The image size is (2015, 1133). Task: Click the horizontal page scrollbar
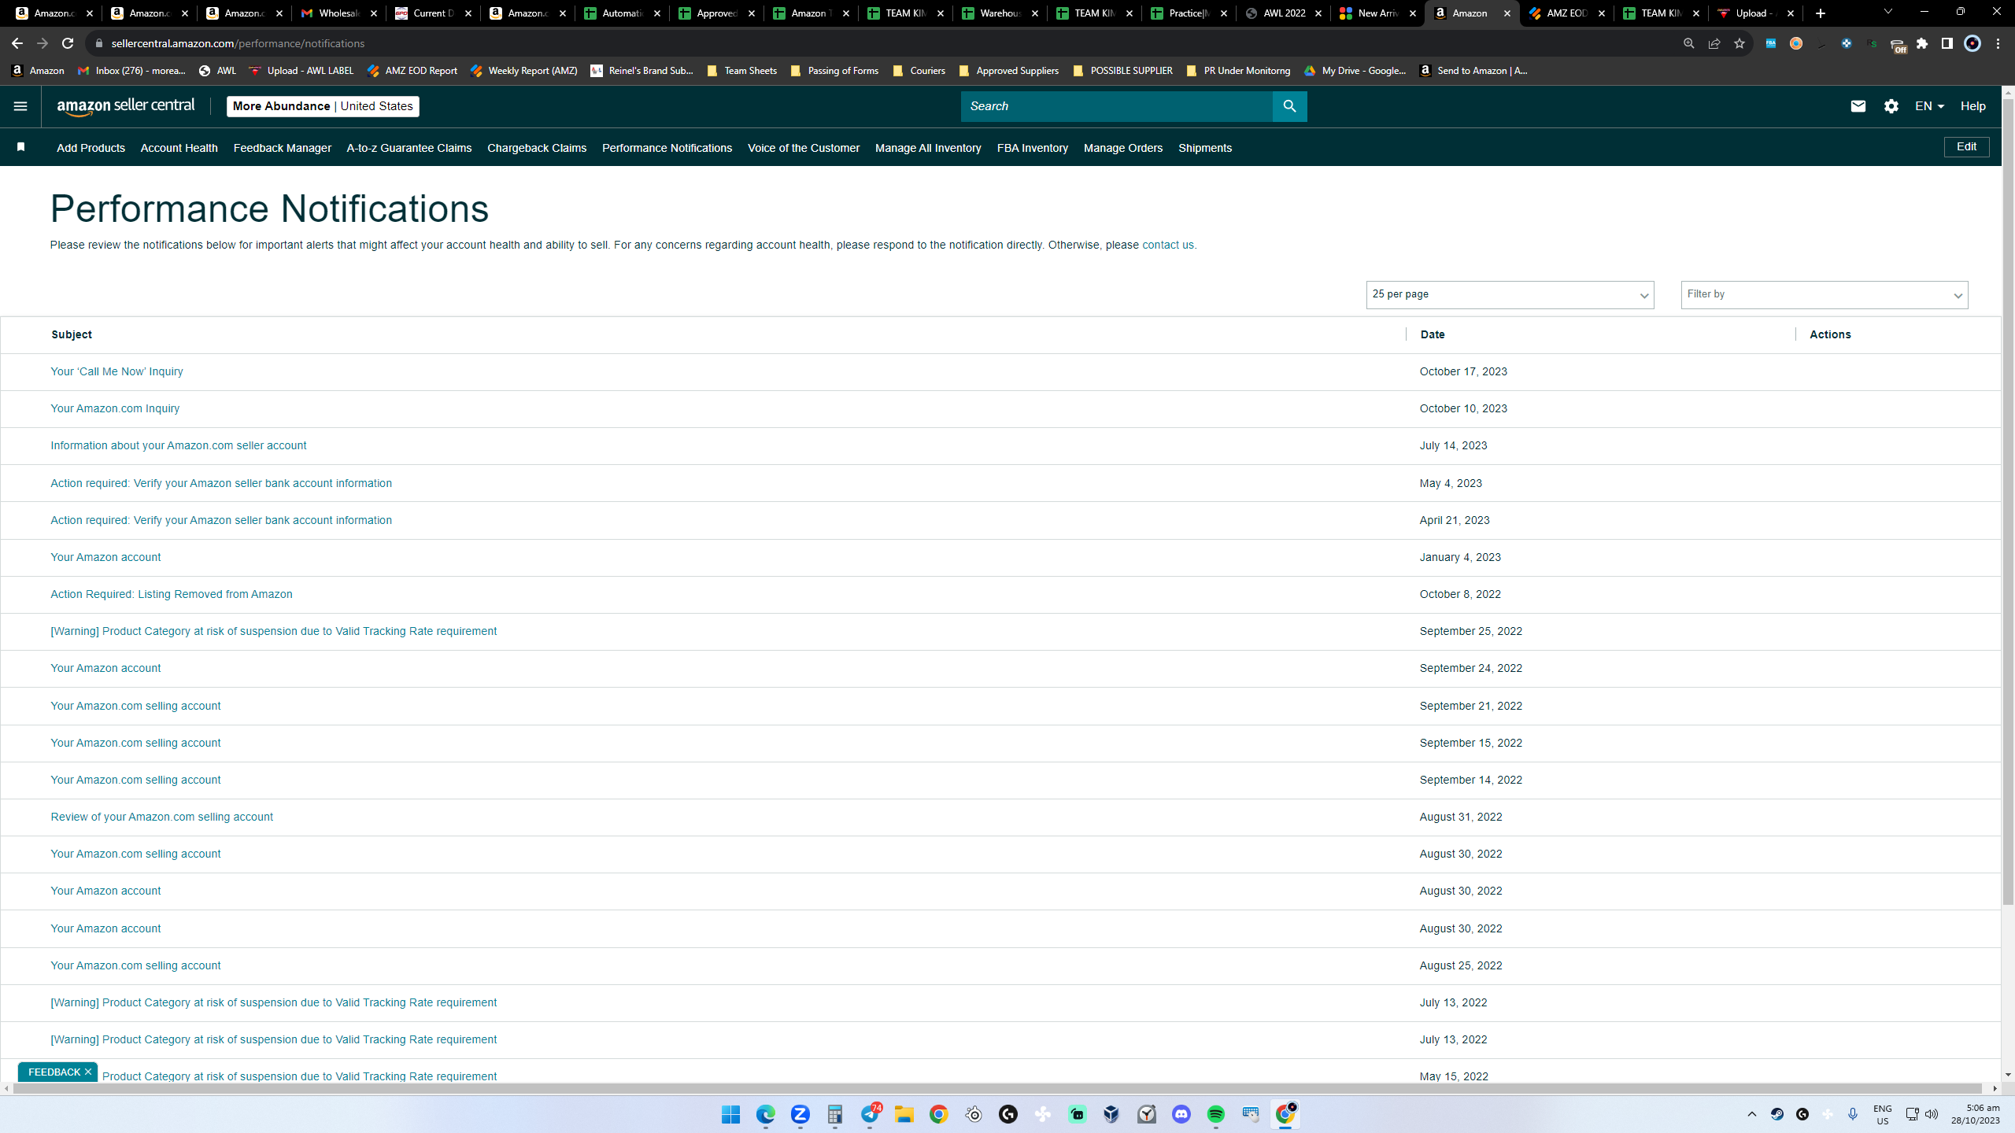(x=998, y=1088)
